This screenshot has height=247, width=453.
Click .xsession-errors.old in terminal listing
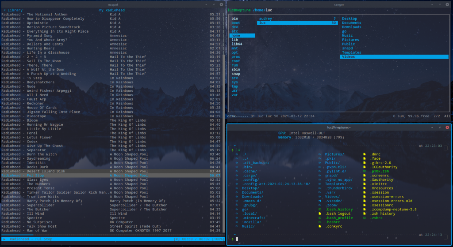tap(391, 201)
